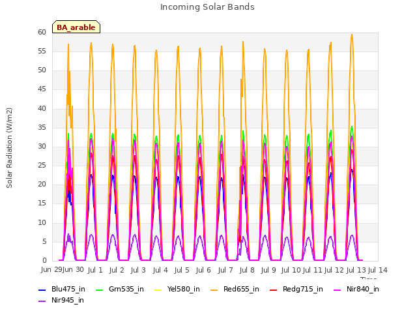Viewport: 417px width, 313px height.
Task: Click the blue Blu475_in legend swatch
Action: click(x=42, y=290)
